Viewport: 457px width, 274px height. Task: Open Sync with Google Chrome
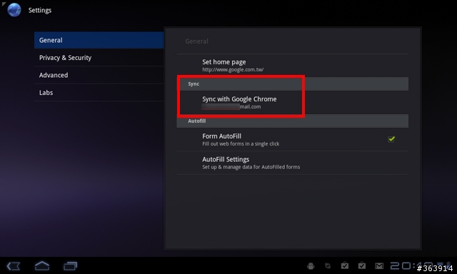[292, 103]
